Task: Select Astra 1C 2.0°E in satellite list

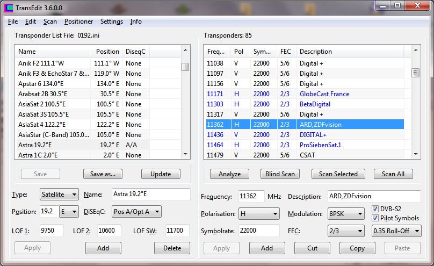Action: tap(54, 155)
